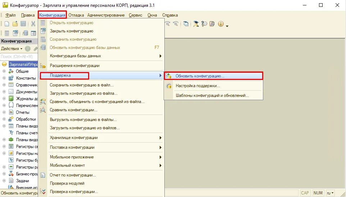Click the Compare and merge with file icon
346x197 pixels.
click(x=43, y=102)
